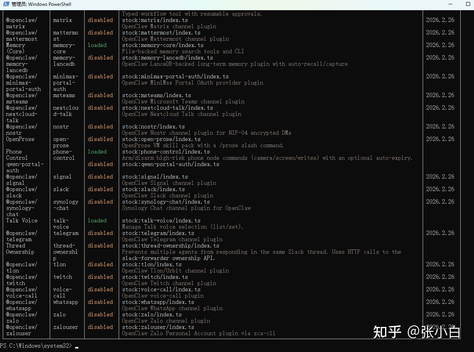Image resolution: width=474 pixels, height=352 pixels.
Task: Click 'OpenClaw WhatsApp channel plugin' text
Action: pyautogui.click(x=172, y=308)
